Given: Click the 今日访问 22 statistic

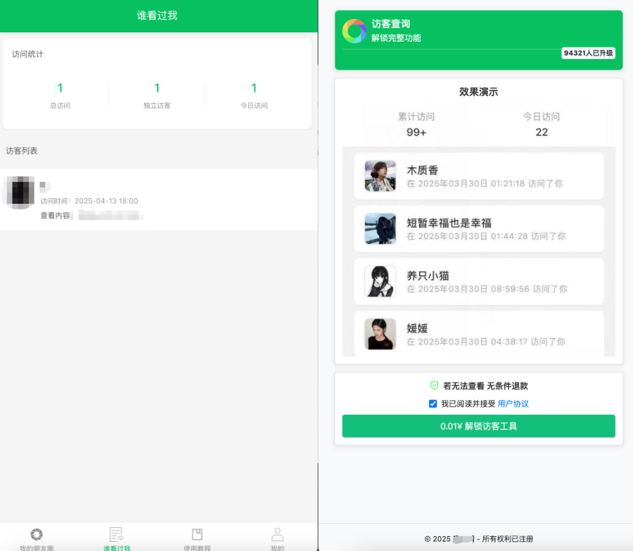Looking at the screenshot, I should 542,132.
